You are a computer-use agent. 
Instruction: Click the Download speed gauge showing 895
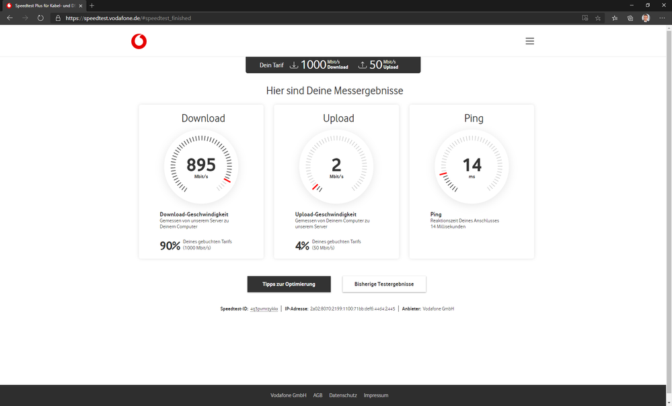pyautogui.click(x=201, y=166)
